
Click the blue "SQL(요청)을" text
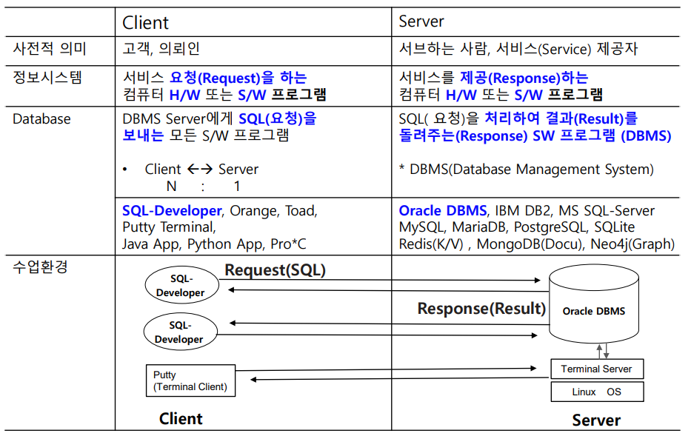coord(278,118)
